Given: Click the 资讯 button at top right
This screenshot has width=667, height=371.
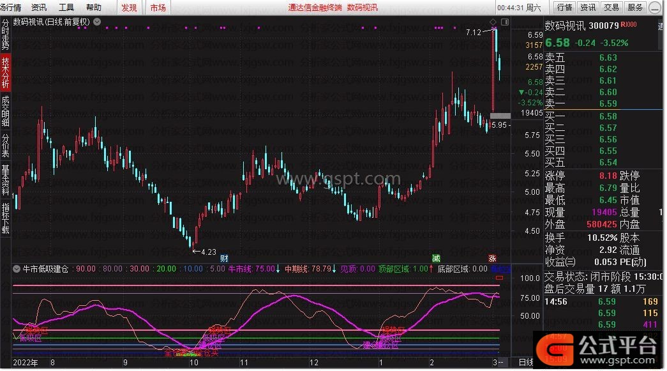Looking at the screenshot, I should pos(588,7).
